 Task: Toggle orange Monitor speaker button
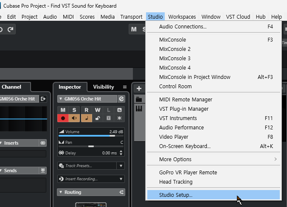coord(74,118)
